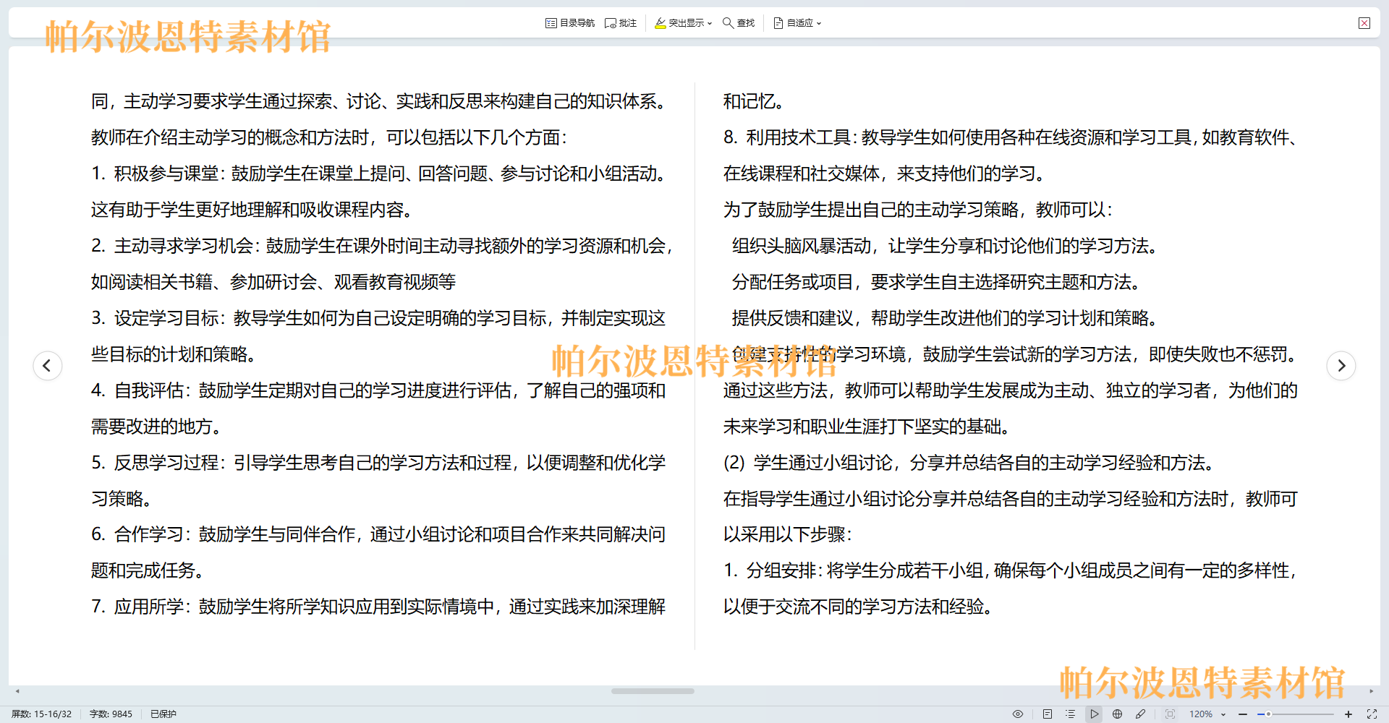Select the reading mode play icon
This screenshot has width=1389, height=723.
tap(1095, 714)
